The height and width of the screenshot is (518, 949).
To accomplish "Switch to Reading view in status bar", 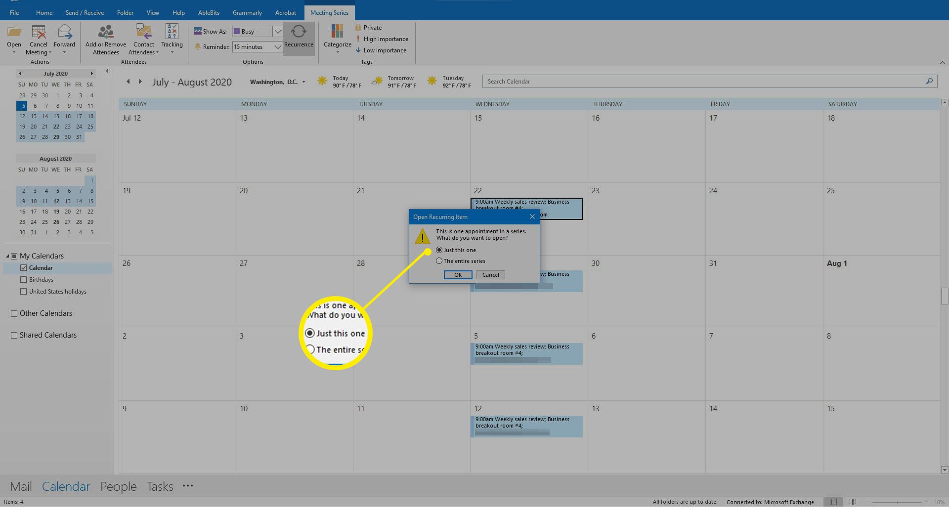I will coord(853,502).
